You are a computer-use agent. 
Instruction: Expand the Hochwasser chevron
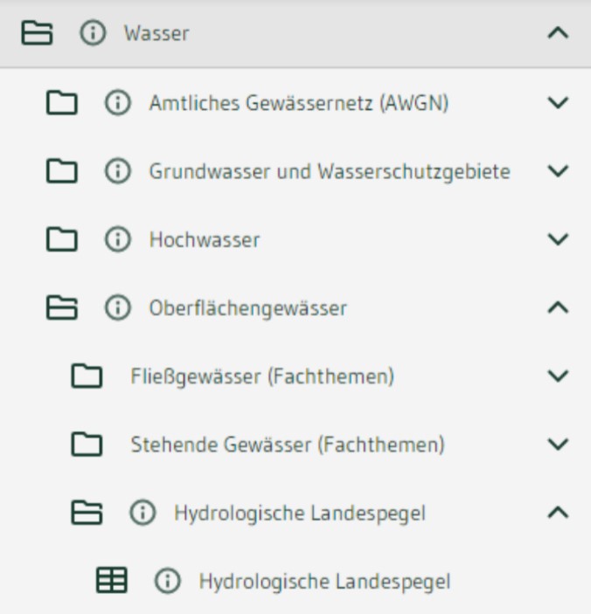pyautogui.click(x=557, y=239)
